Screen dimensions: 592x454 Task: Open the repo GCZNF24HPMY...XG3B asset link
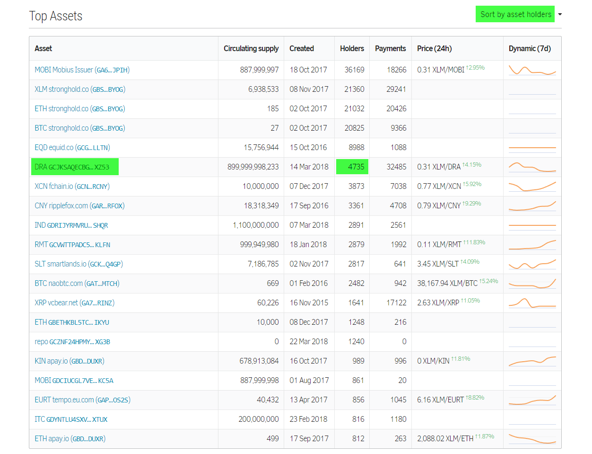click(72, 342)
